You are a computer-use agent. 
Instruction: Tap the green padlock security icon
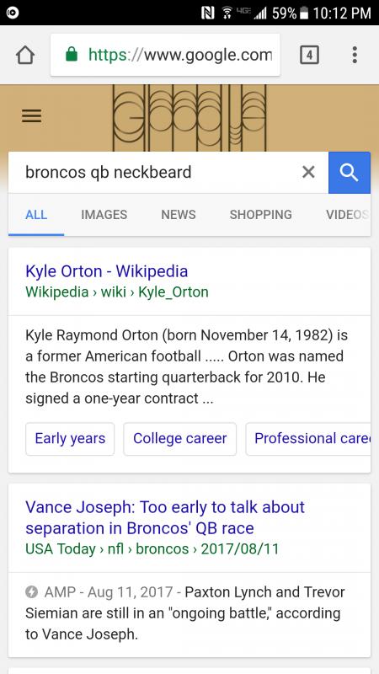[72, 55]
